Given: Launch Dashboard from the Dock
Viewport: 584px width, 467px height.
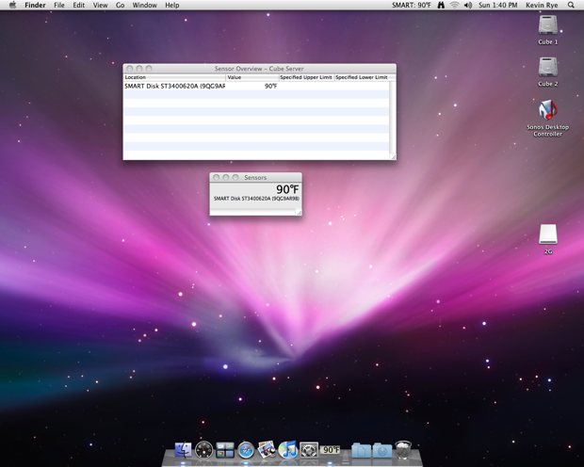Looking at the screenshot, I should (x=203, y=450).
